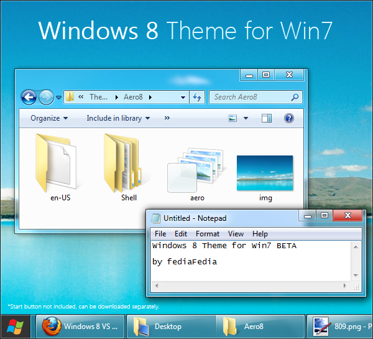Change view with the views icon
This screenshot has height=339, width=373.
233,118
